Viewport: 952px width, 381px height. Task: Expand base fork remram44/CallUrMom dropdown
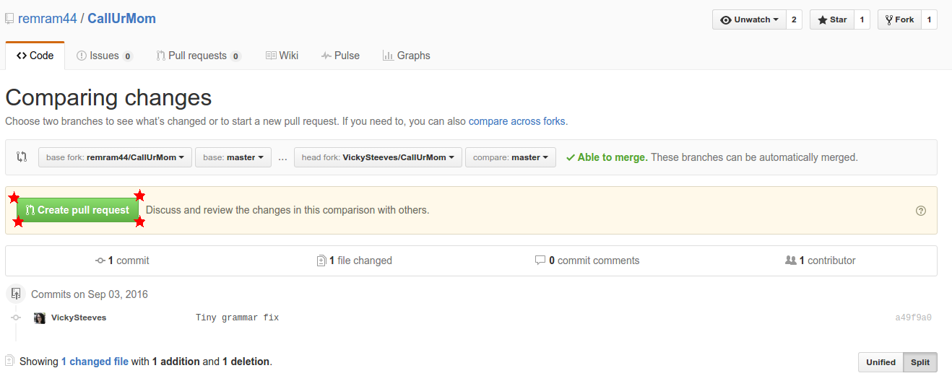pyautogui.click(x=115, y=157)
